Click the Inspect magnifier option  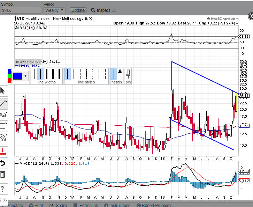click(100, 10)
